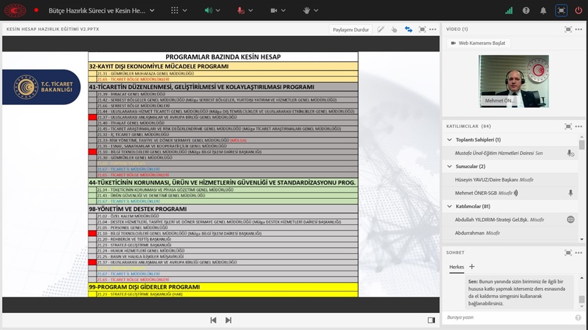588x330 pixels.
Task: Open the Katılımcılar pod three-dot options menu
Action: [x=579, y=127]
